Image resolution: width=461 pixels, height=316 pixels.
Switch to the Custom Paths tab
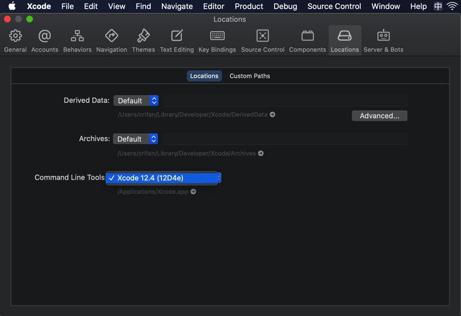pos(250,76)
